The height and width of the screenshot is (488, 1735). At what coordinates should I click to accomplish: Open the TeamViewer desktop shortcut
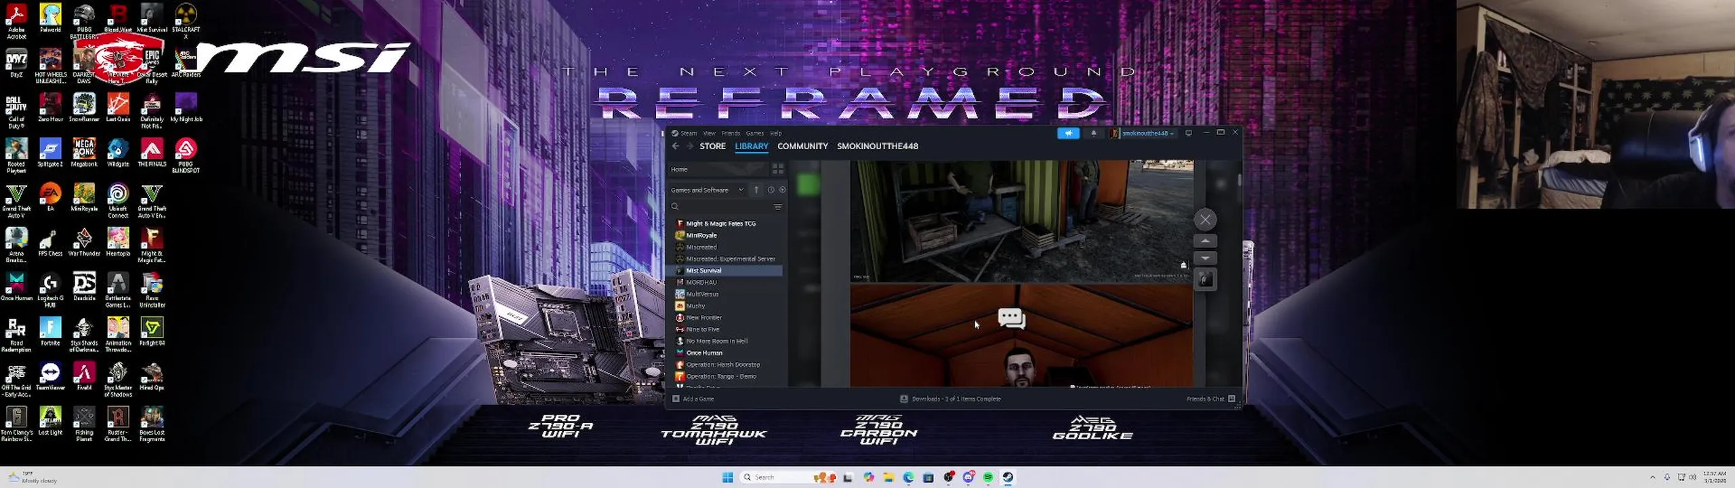(x=50, y=376)
